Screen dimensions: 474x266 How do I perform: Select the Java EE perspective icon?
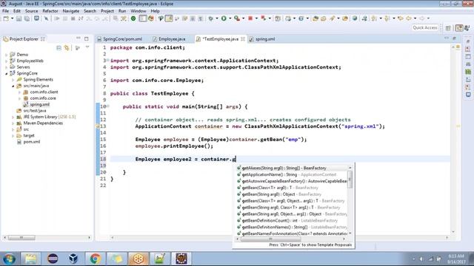click(459, 28)
